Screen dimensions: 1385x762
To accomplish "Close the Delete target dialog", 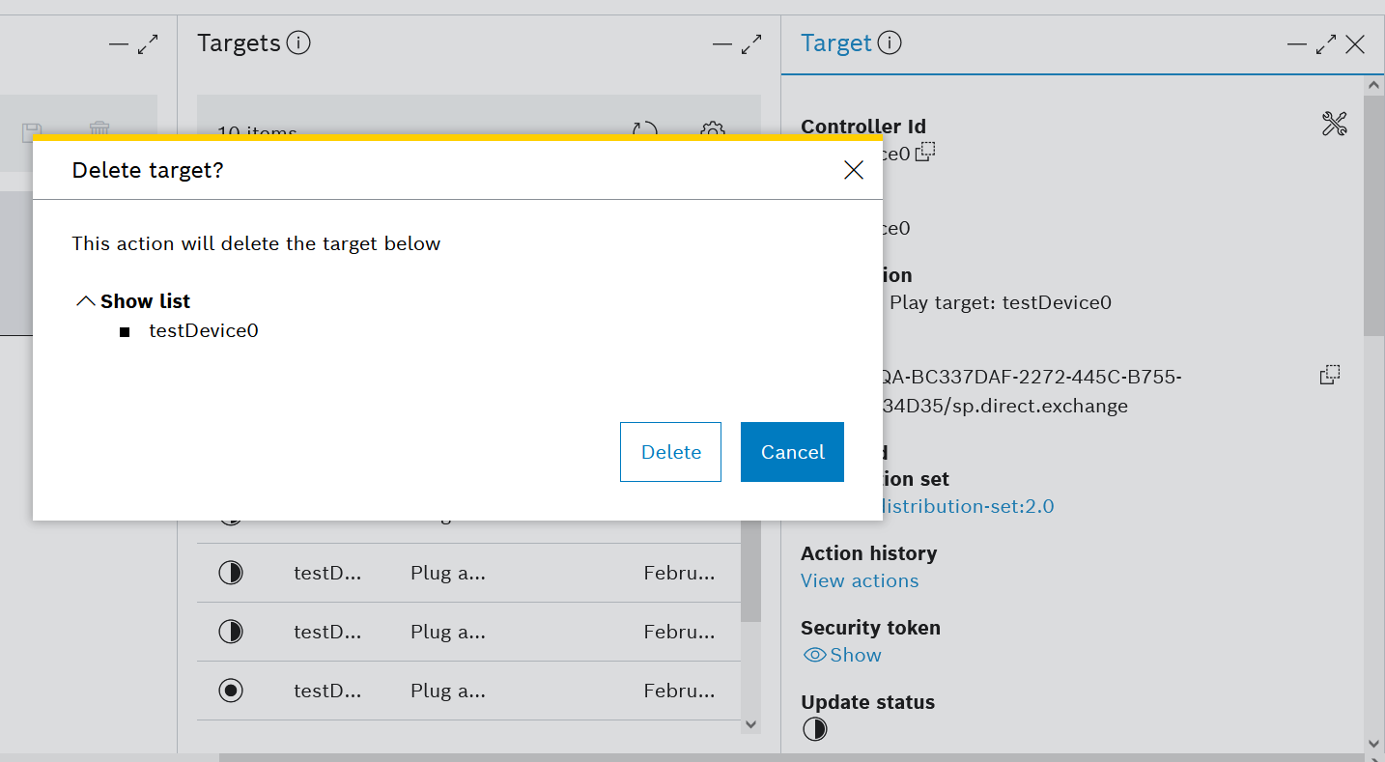I will [853, 171].
